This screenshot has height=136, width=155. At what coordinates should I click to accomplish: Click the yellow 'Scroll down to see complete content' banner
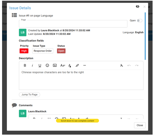pos(77,121)
